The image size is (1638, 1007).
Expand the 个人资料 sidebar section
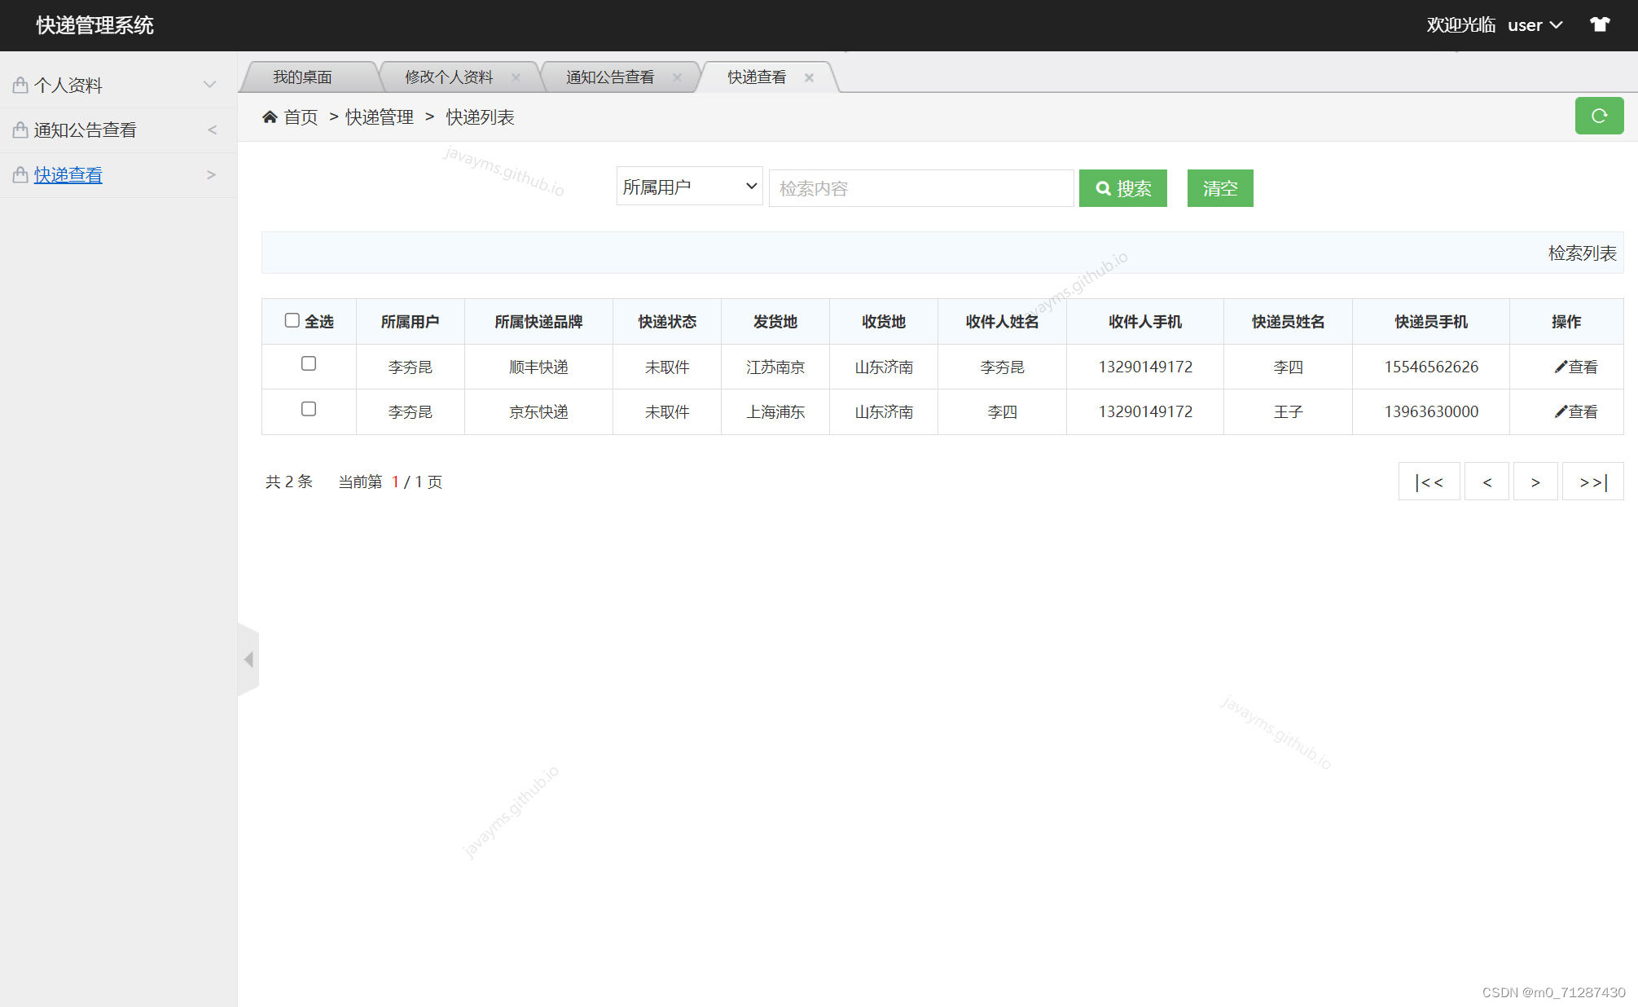tap(209, 84)
